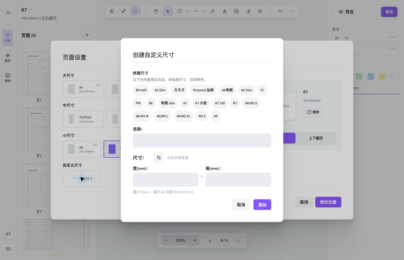This screenshot has height=260, width=404.
Task: Select the hand pan tool
Action: tap(156, 11)
